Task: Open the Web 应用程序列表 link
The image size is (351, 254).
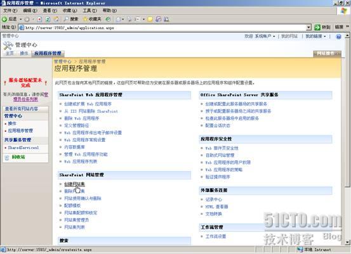Action: click(x=81, y=162)
